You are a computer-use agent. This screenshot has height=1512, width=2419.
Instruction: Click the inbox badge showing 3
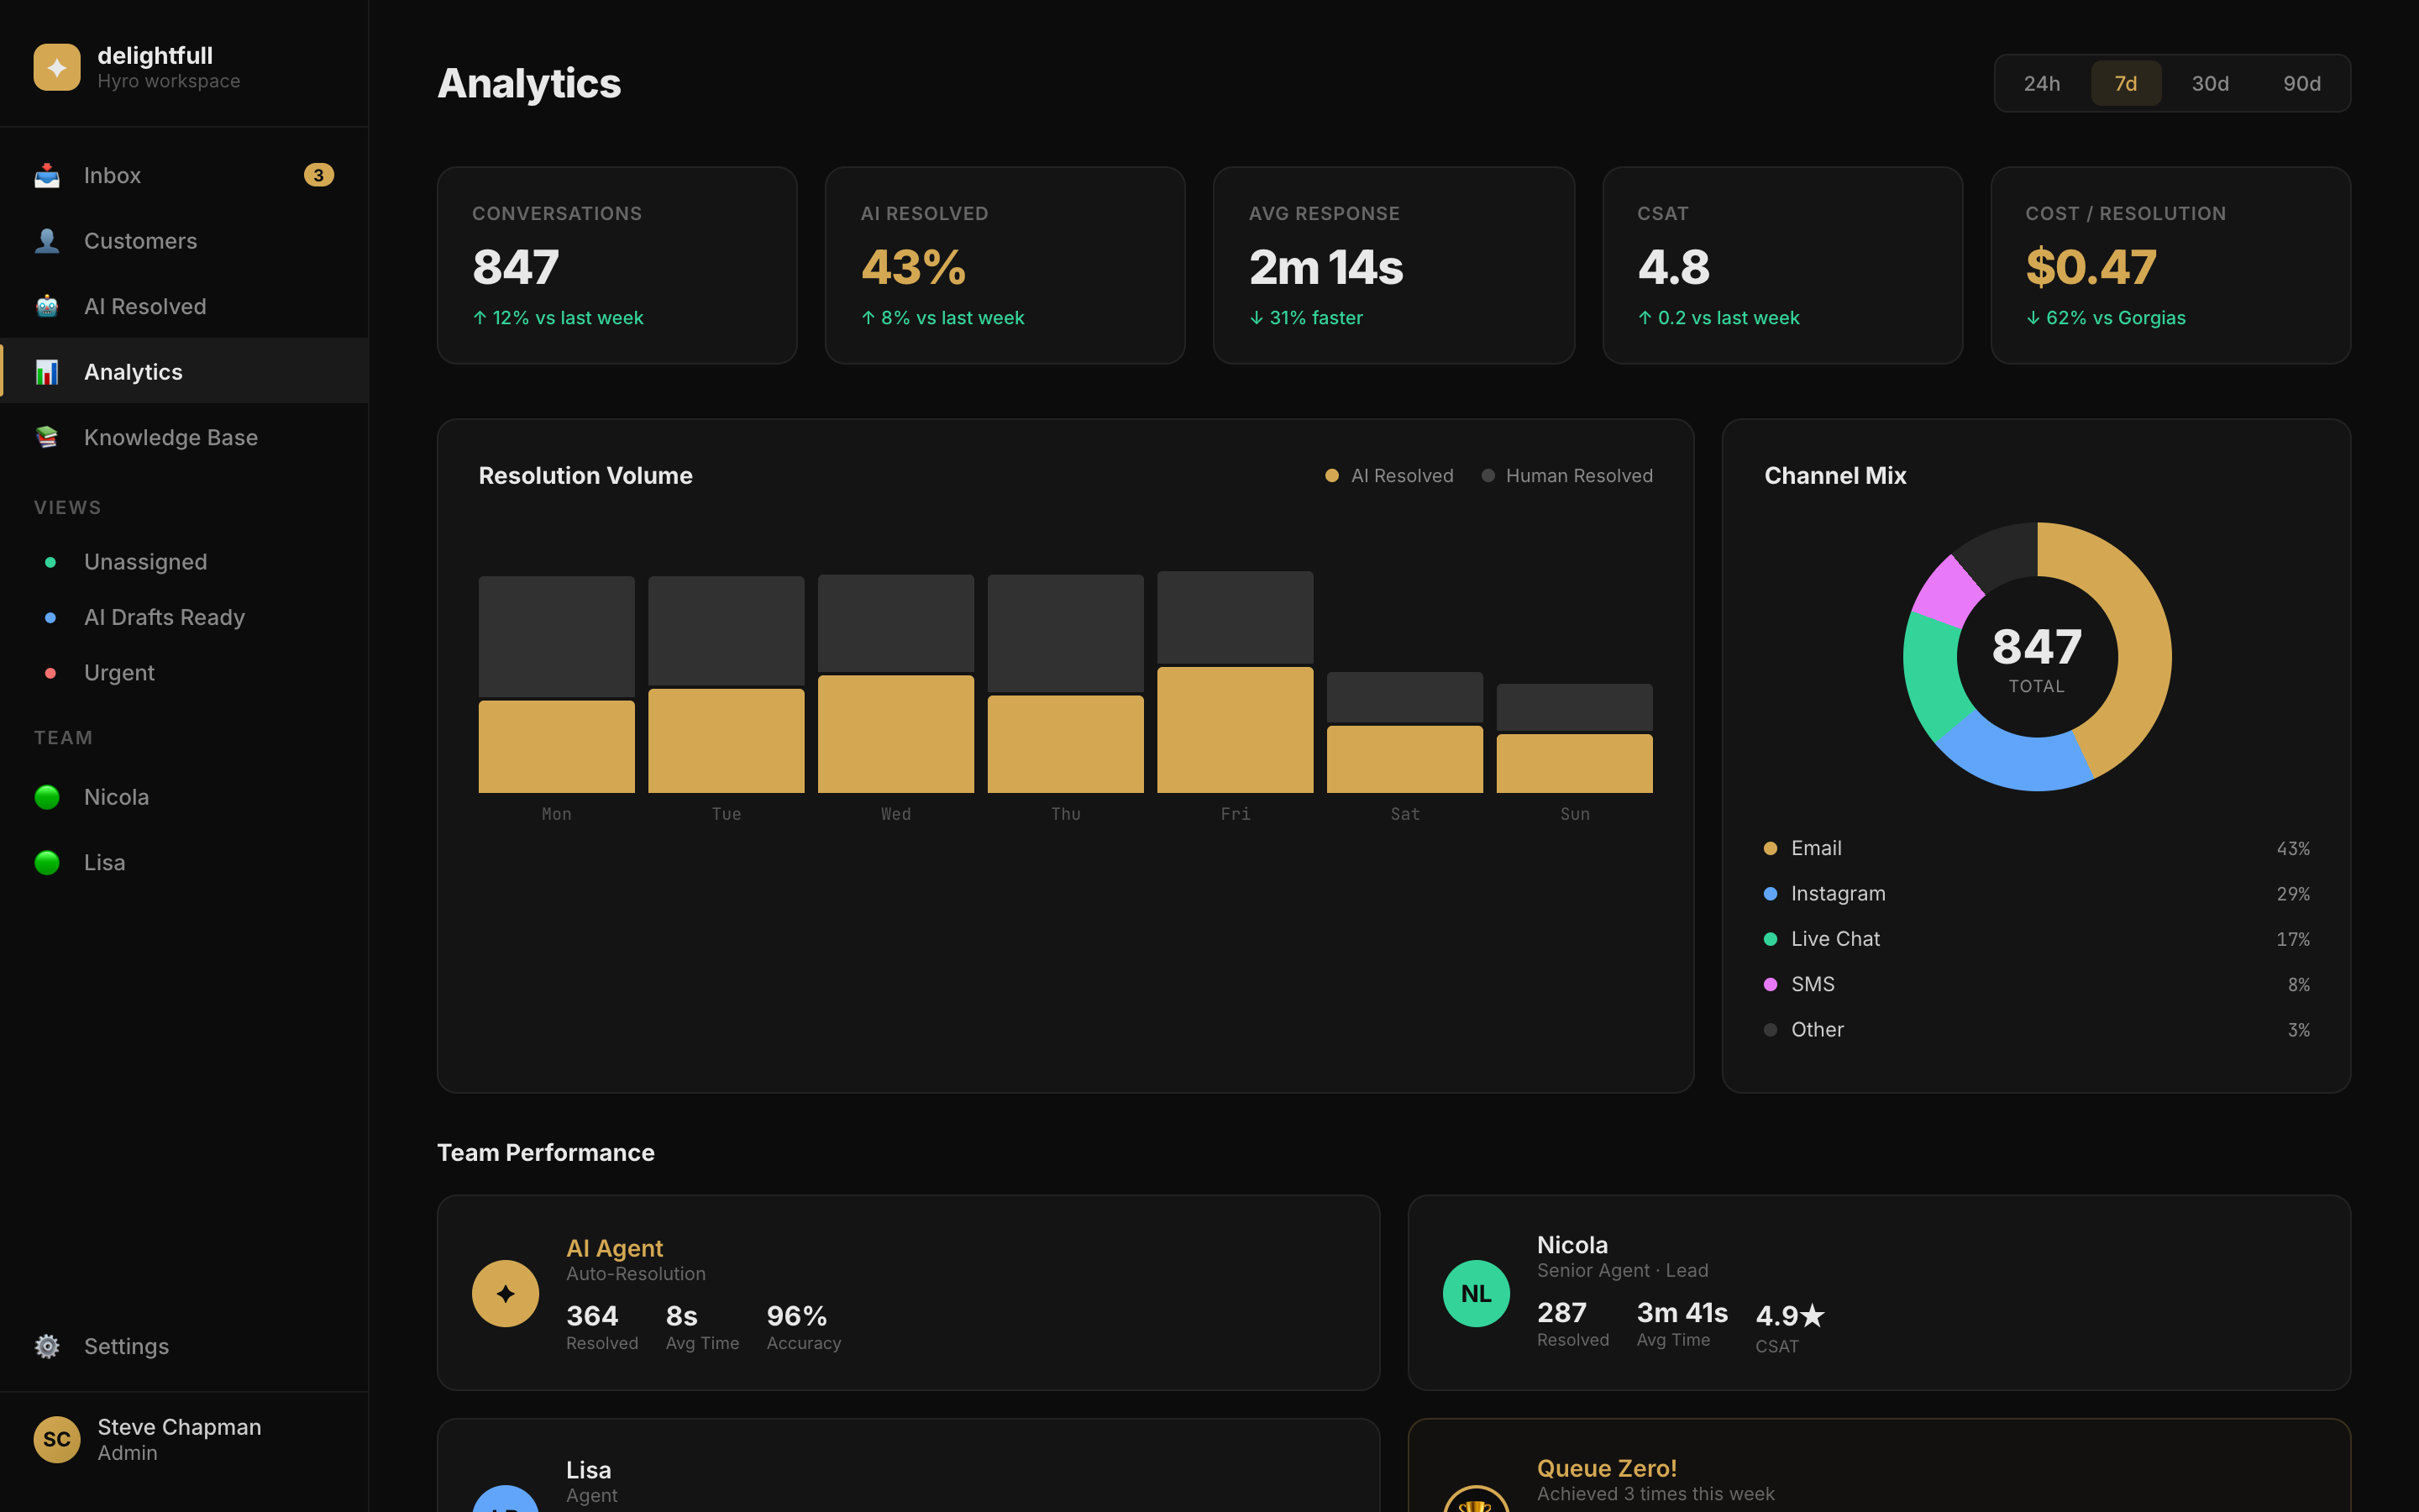317,175
